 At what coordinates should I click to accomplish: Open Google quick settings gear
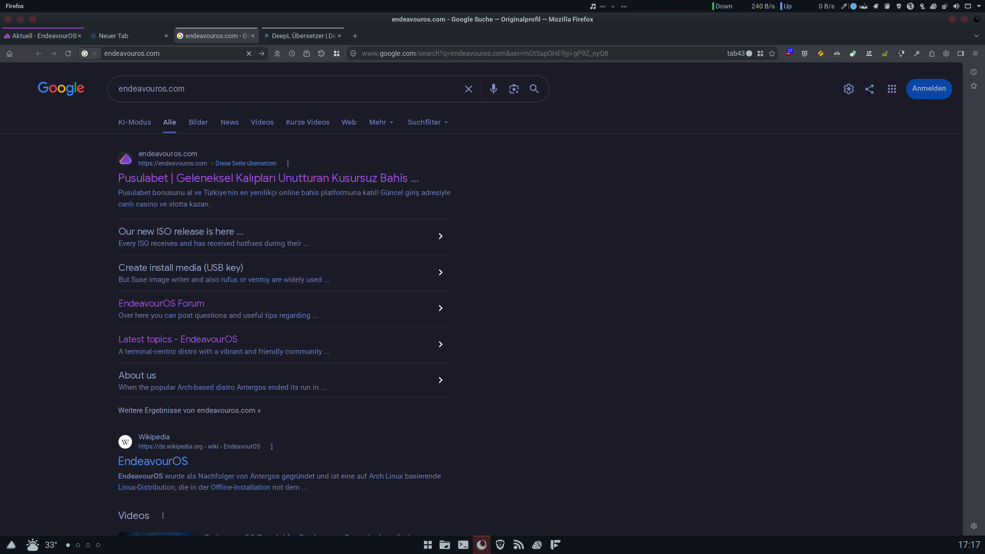click(x=849, y=89)
